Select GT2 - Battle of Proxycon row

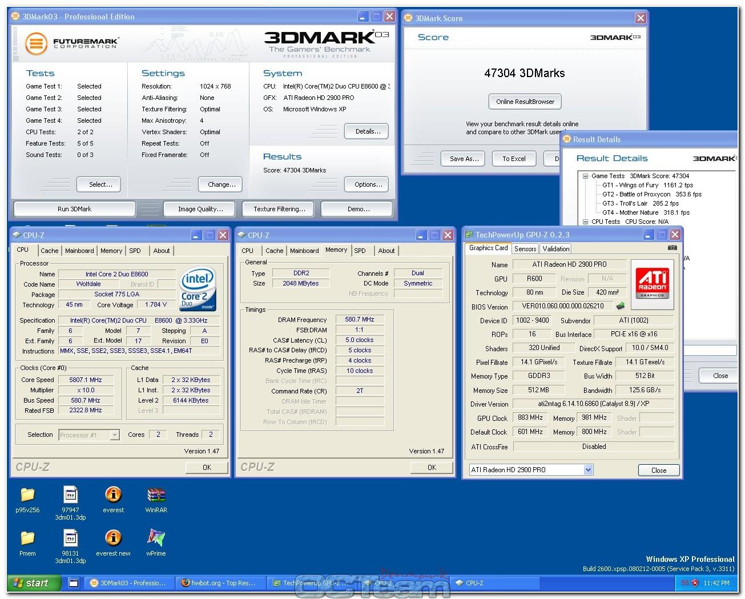[651, 194]
